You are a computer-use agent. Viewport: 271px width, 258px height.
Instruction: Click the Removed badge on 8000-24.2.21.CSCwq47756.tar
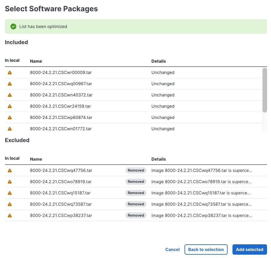[136, 170]
